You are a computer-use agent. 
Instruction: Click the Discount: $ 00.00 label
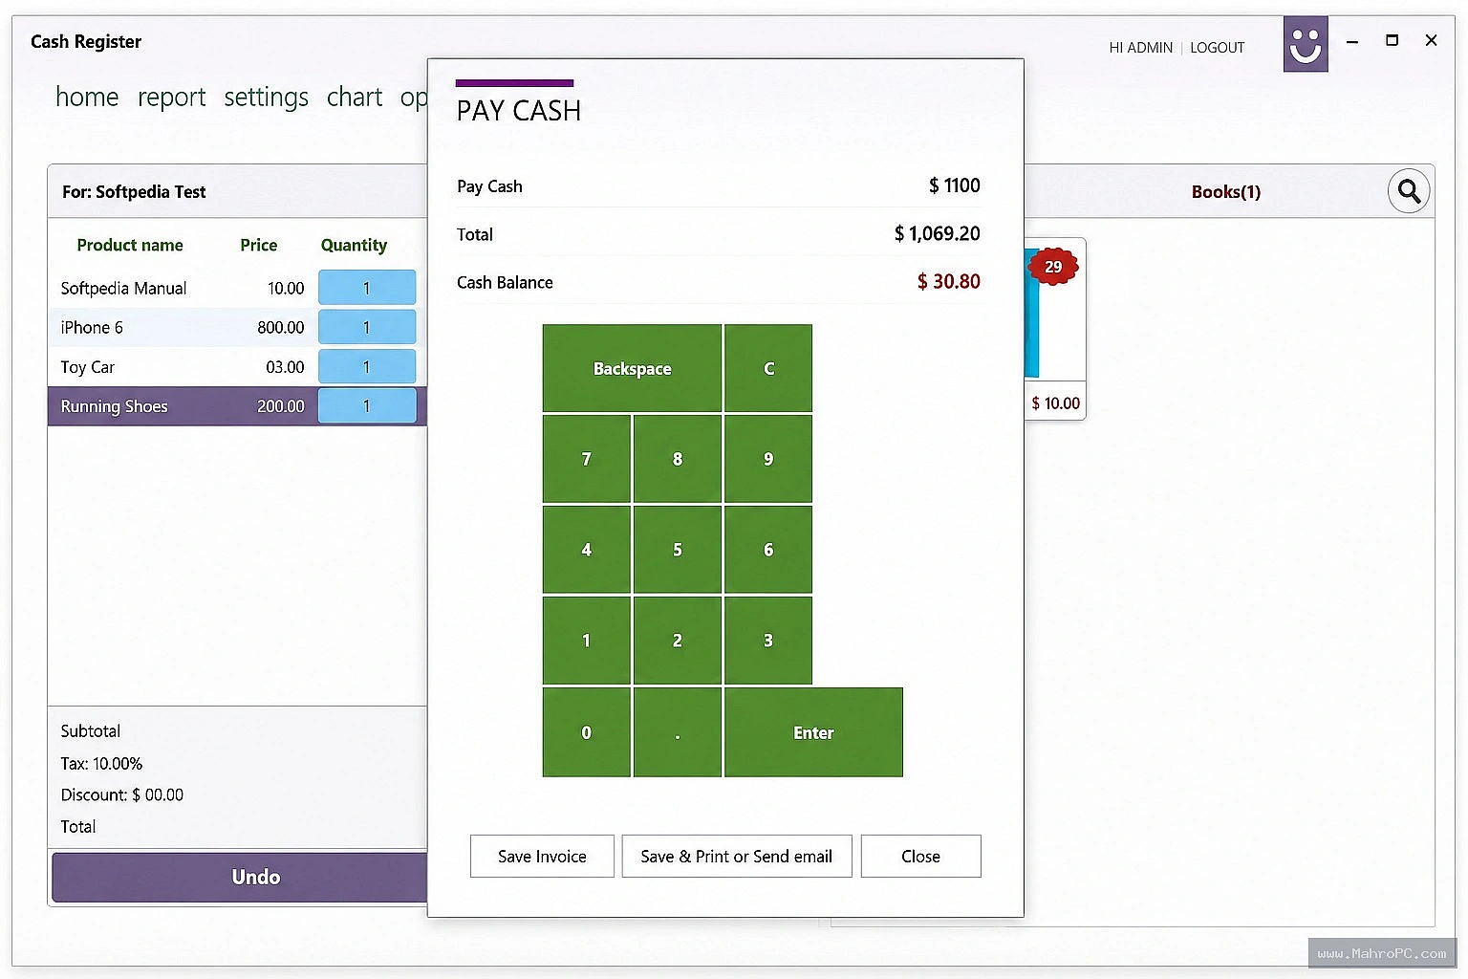[x=122, y=795]
